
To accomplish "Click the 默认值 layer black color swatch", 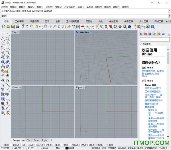I will (66, 148).
